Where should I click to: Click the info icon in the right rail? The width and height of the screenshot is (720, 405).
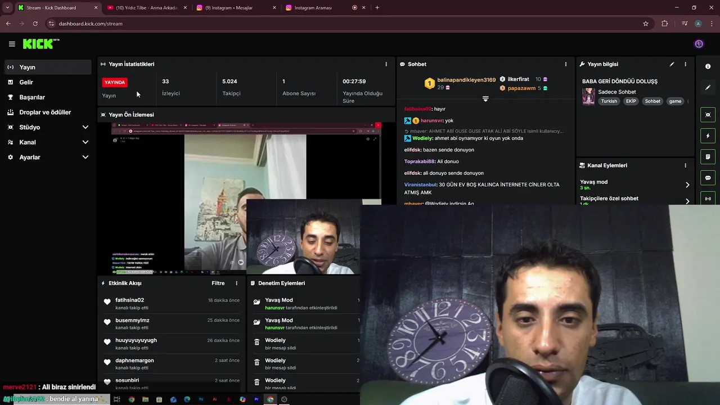[708, 66]
